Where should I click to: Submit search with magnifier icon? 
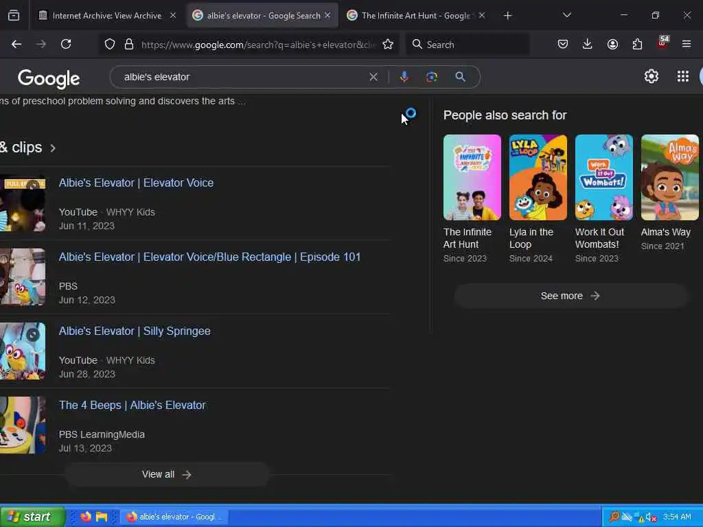(x=460, y=77)
